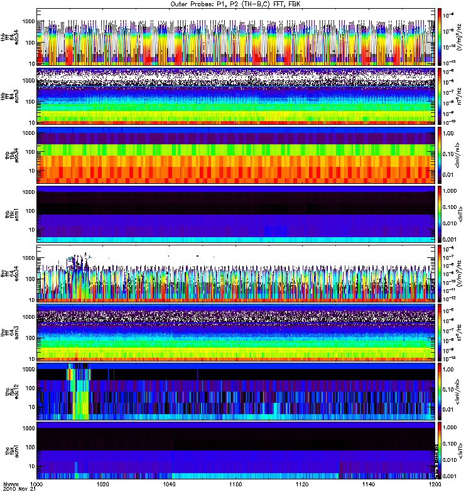This screenshot has width=471, height=502.
Task: Click the plot title 'Outer Probes: P1, P2 (TH-B,C) FFT, FBK'
Action: (x=235, y=4)
